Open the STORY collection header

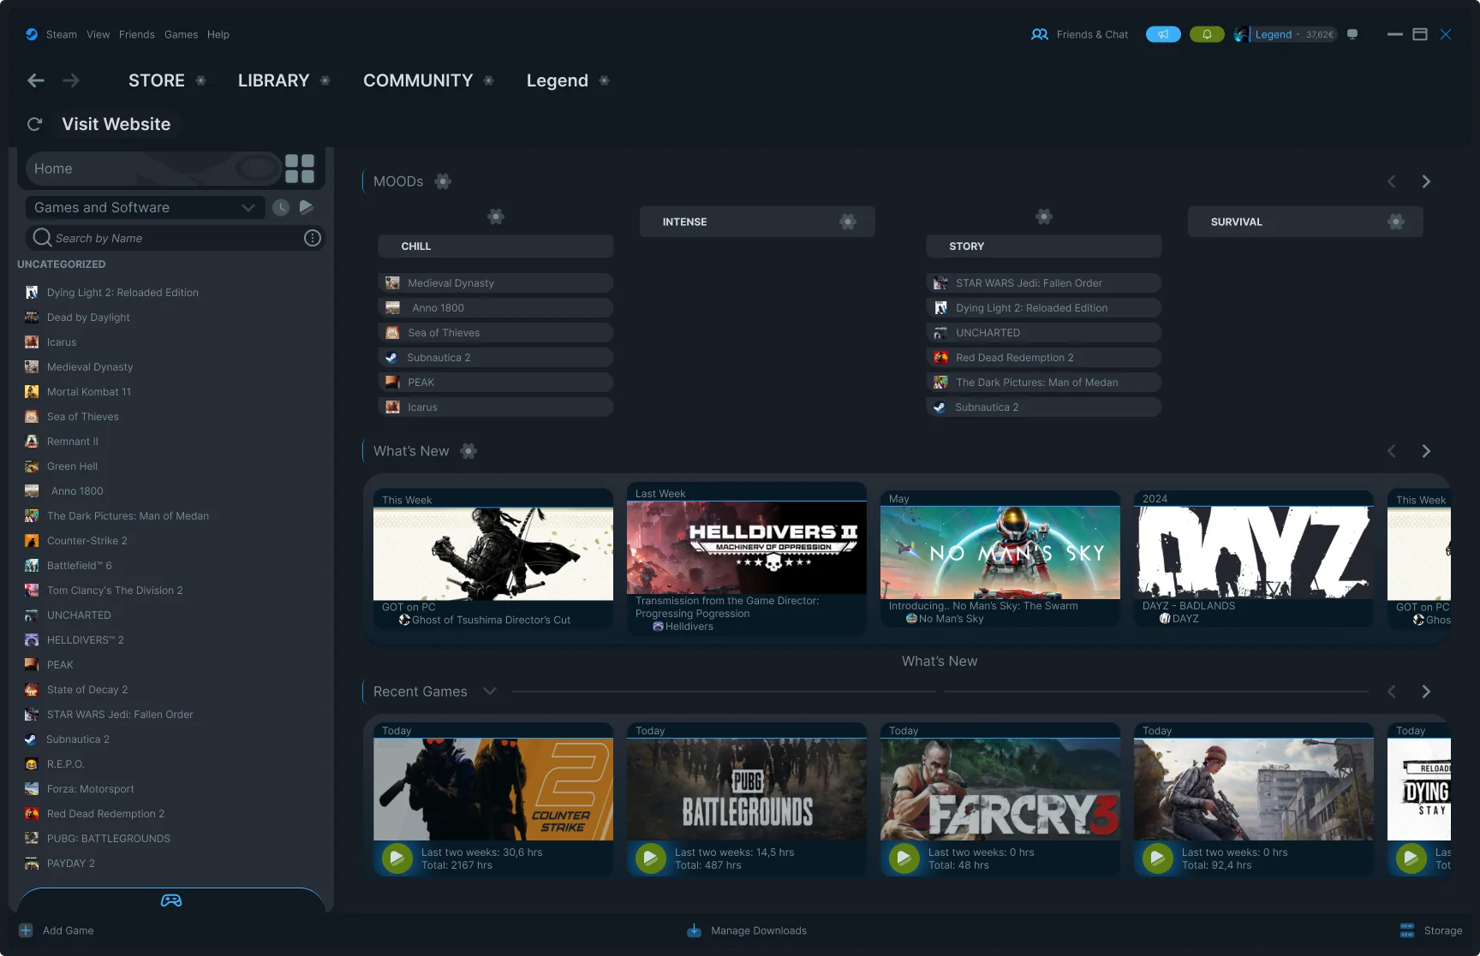point(1044,246)
